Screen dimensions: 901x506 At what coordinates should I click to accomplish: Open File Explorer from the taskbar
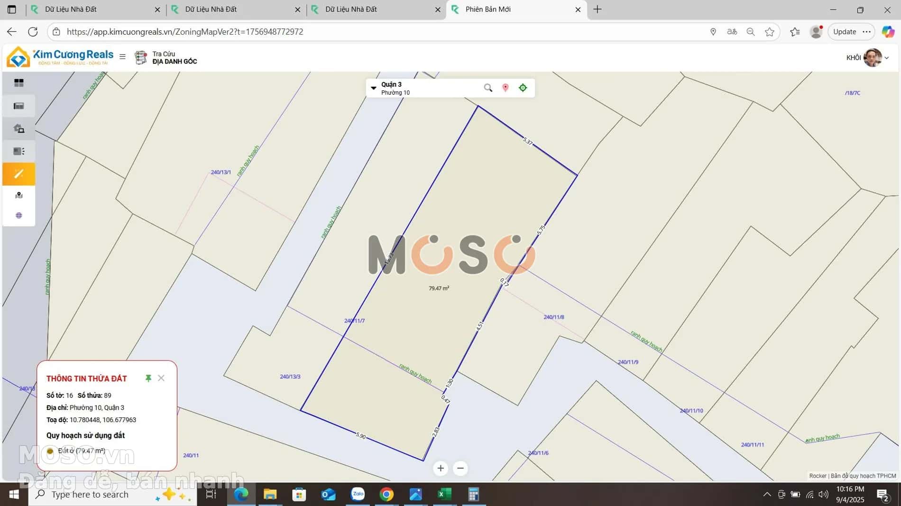pyautogui.click(x=270, y=495)
